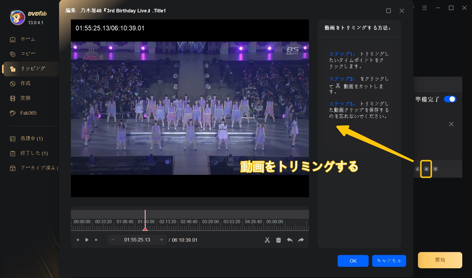
Task: Open the hamburger menu in main window
Action: coord(424,8)
